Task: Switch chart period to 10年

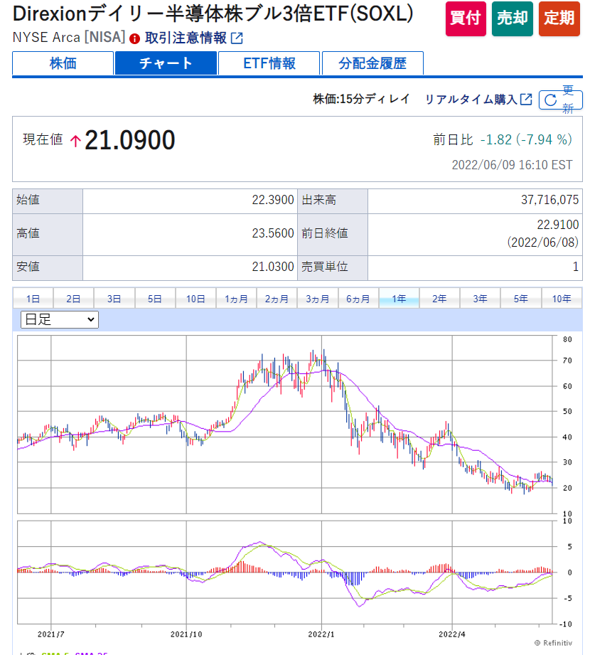Action: tap(561, 299)
